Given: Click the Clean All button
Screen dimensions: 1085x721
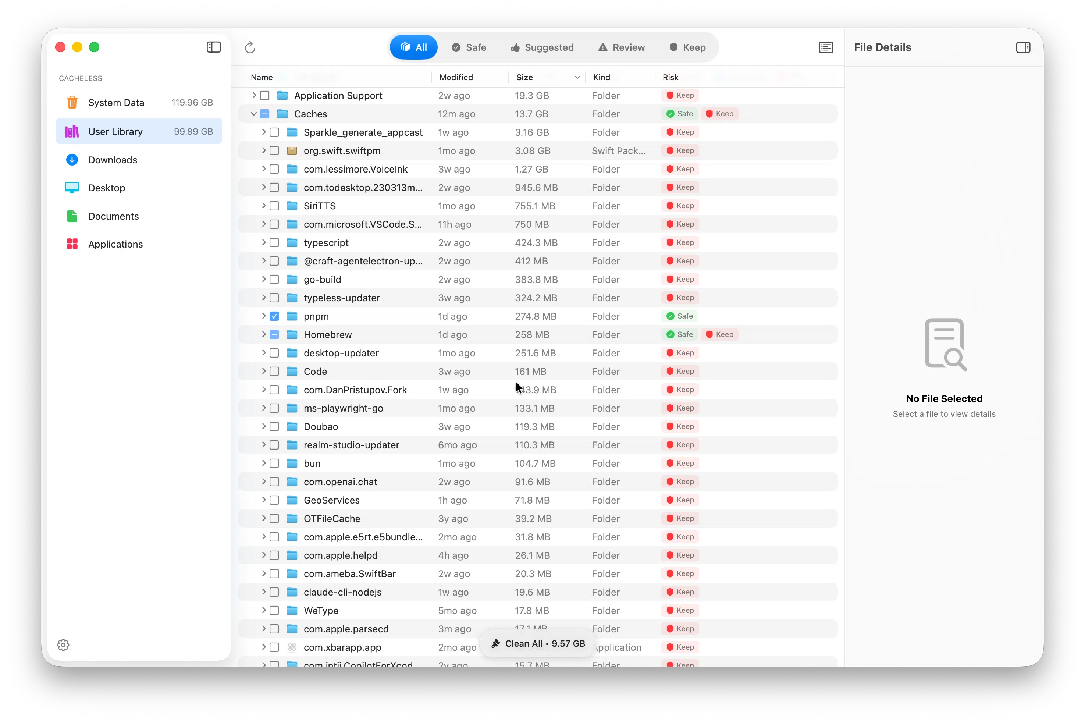Looking at the screenshot, I should (x=538, y=643).
